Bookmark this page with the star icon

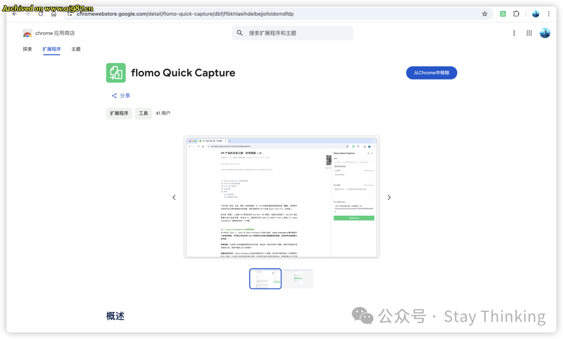[485, 14]
